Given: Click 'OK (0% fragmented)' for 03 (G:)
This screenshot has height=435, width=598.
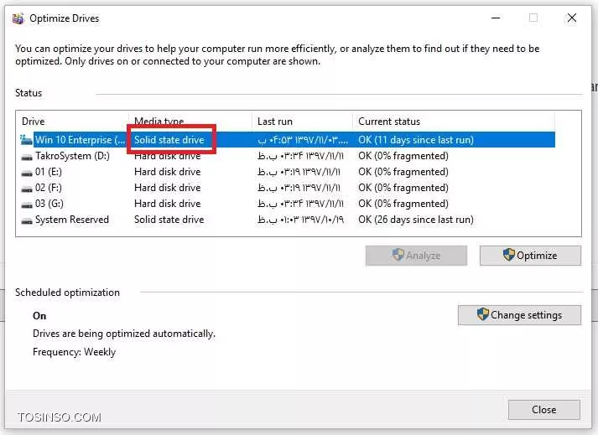Looking at the screenshot, I should 403,204.
